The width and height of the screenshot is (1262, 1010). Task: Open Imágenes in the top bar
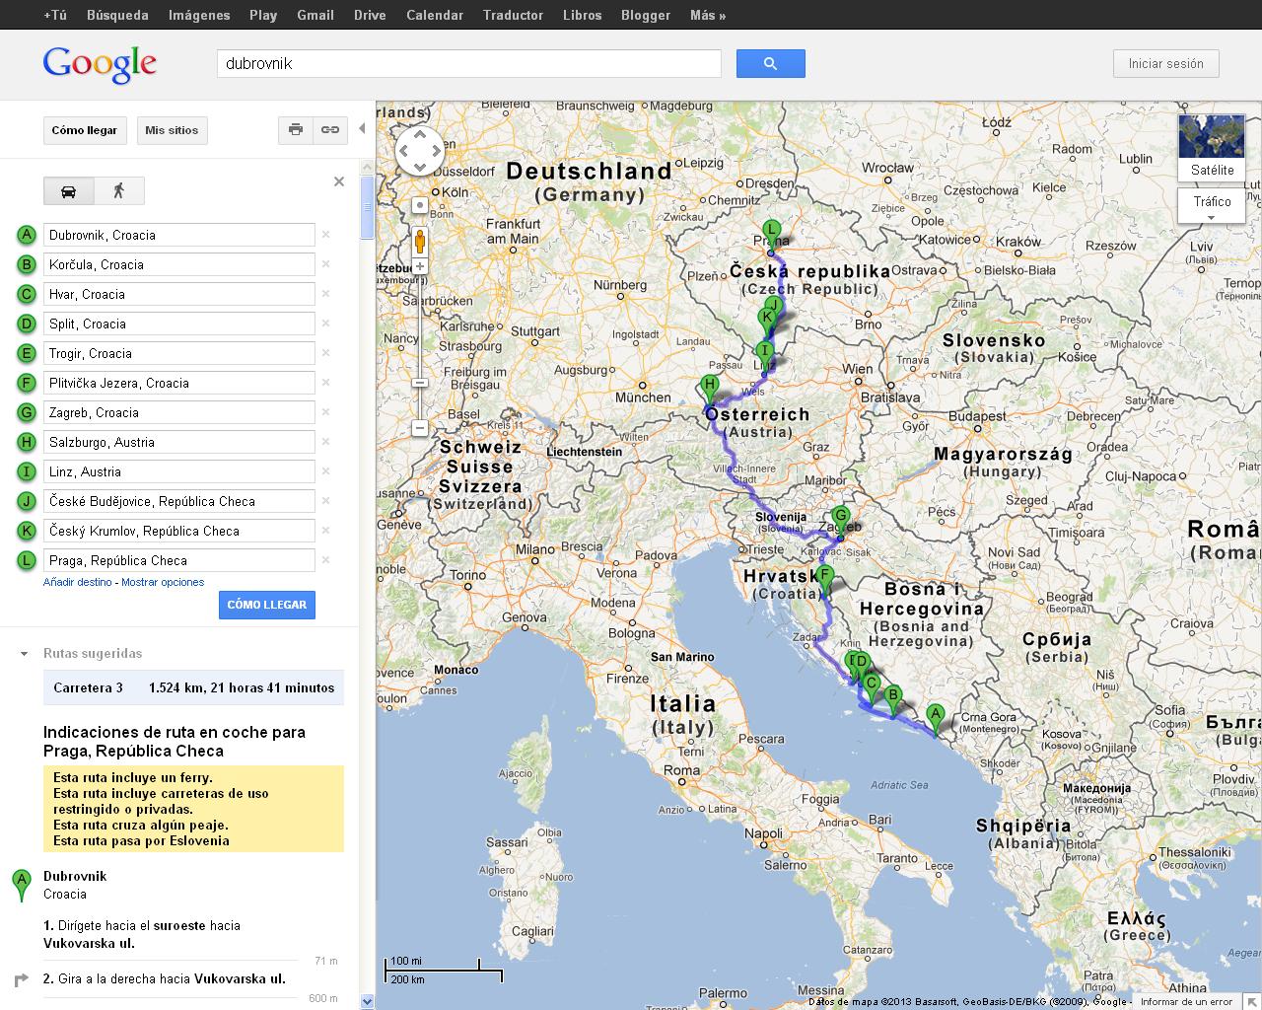(199, 15)
